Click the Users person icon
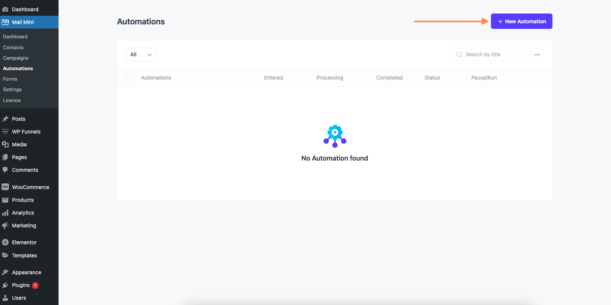The image size is (611, 305). pos(5,298)
